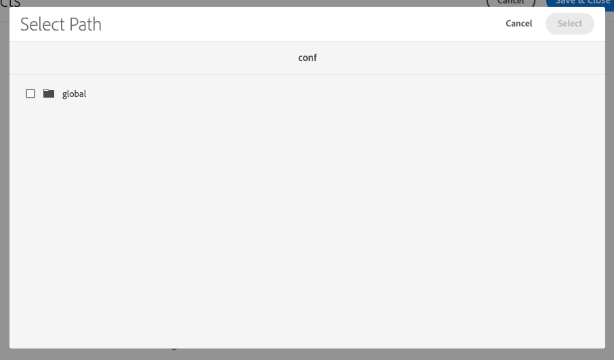Click the conf column header
614x360 pixels.
pyautogui.click(x=308, y=58)
